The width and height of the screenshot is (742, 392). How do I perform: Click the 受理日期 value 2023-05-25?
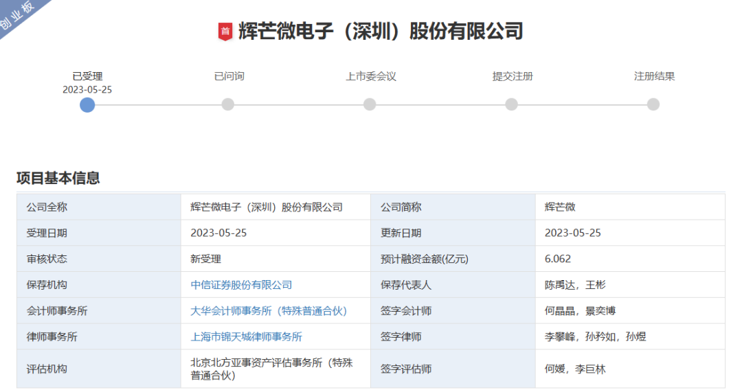[218, 233]
